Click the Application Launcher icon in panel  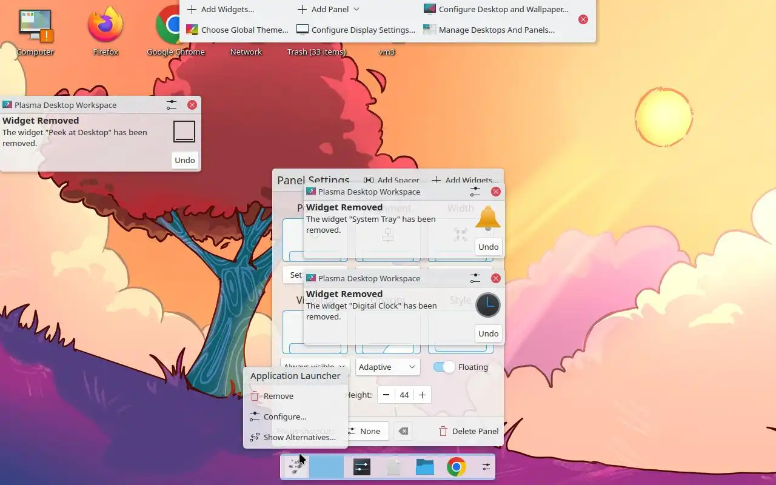[x=296, y=467]
